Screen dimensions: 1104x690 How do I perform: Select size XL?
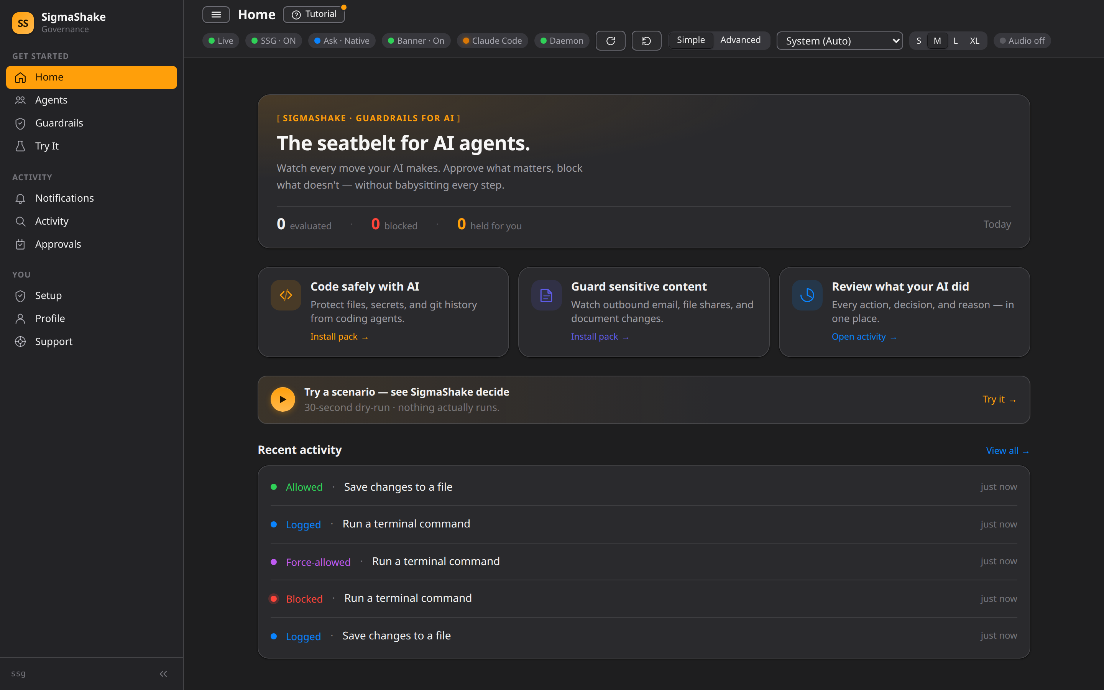tap(974, 41)
